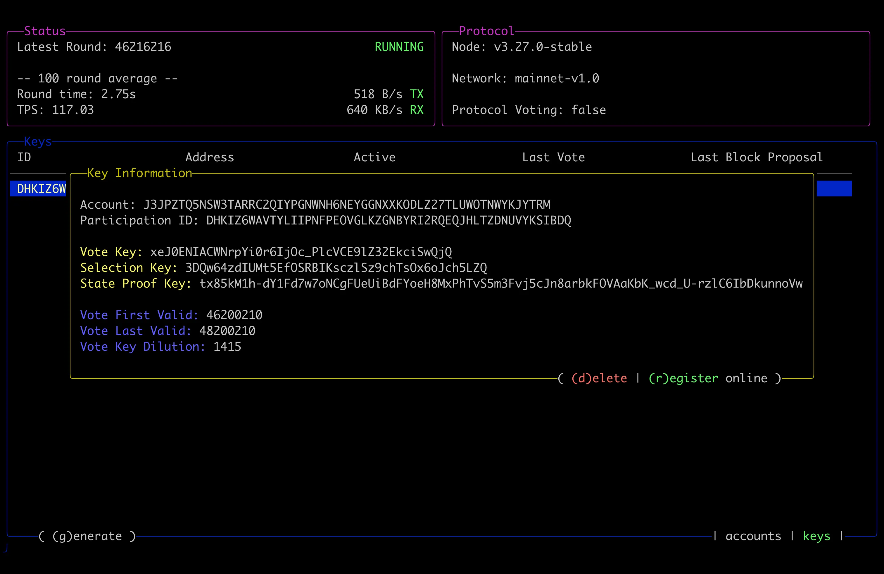The width and height of the screenshot is (884, 574).
Task: Switch to the keys tab
Action: [x=816, y=536]
